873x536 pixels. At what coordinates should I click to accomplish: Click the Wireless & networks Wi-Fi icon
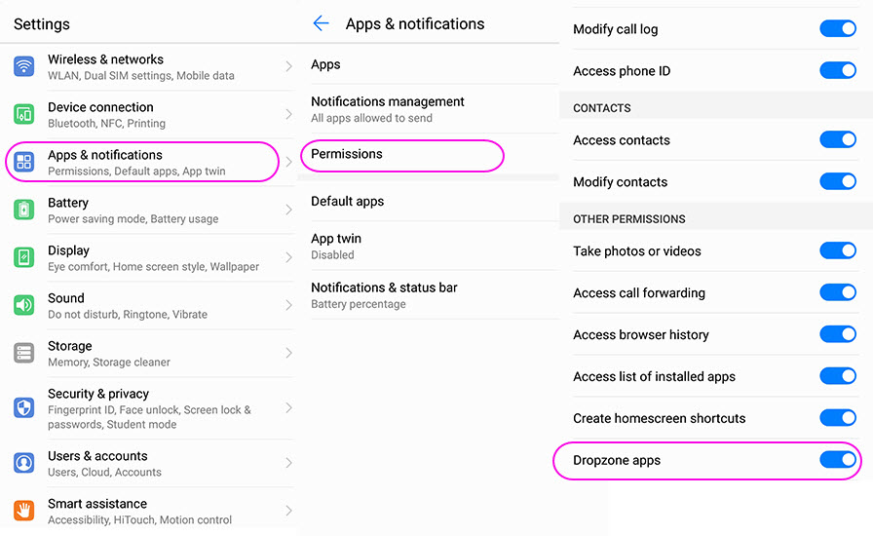click(24, 66)
